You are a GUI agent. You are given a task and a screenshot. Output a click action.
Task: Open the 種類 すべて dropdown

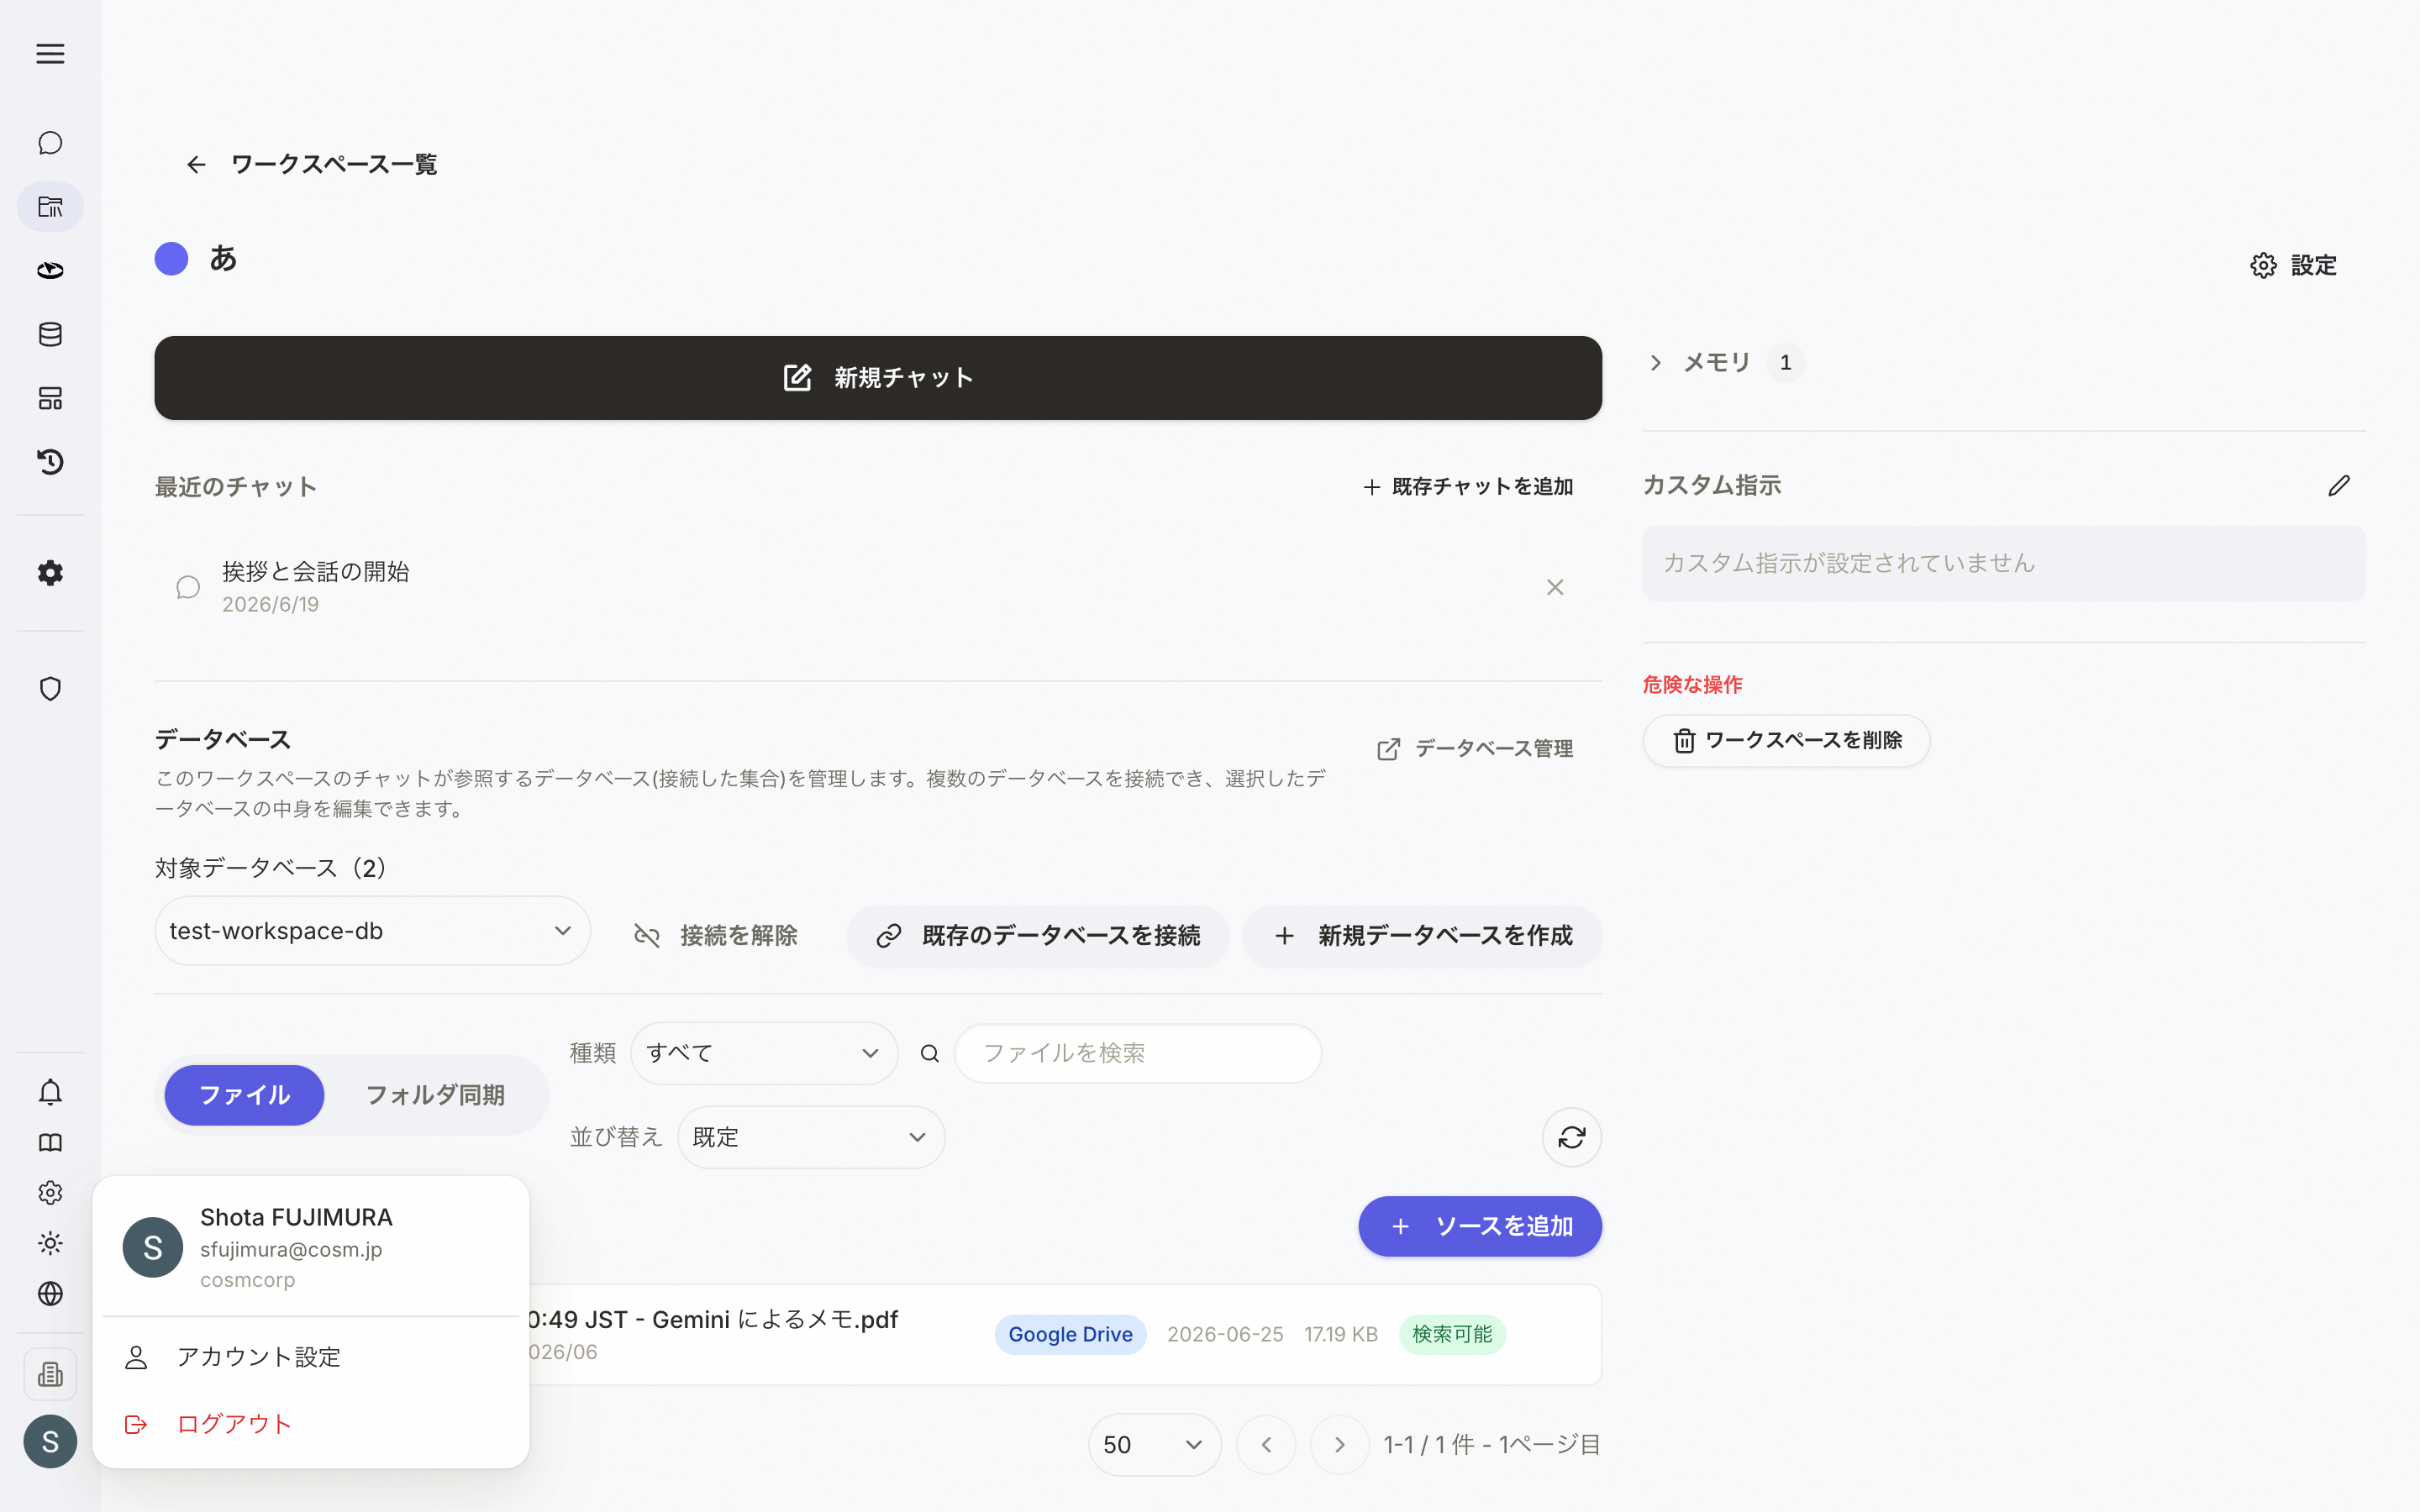(764, 1053)
